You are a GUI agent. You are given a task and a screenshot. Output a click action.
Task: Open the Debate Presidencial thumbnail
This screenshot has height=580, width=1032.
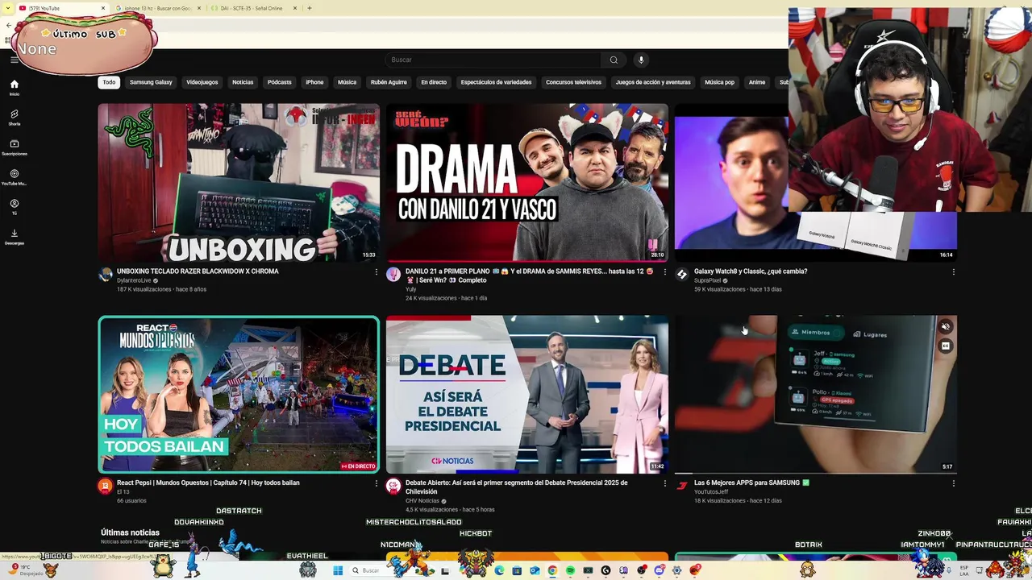[527, 394]
